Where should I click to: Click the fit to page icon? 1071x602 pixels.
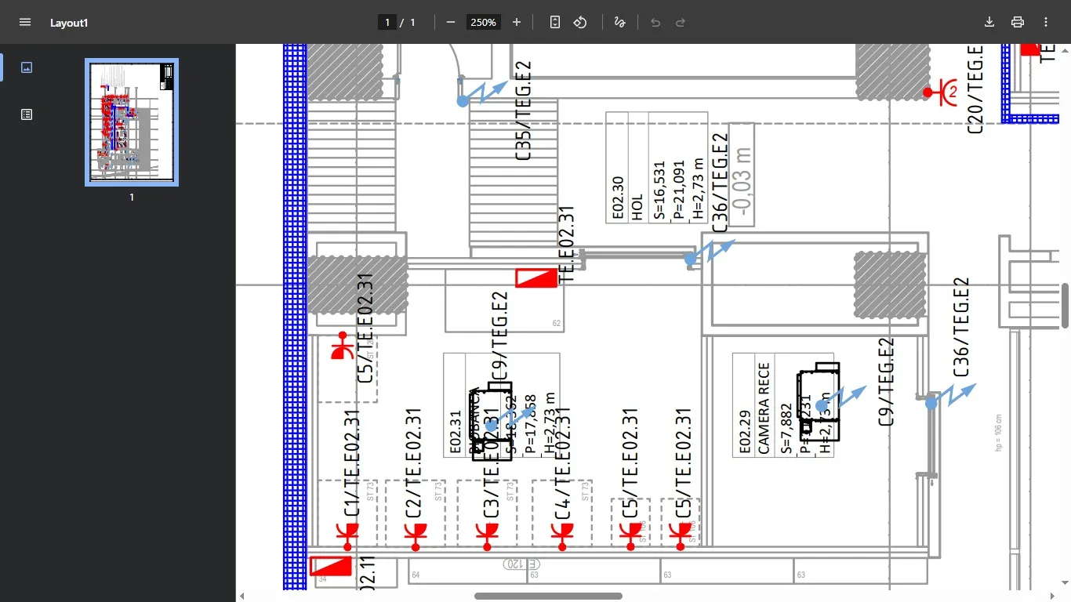tap(555, 22)
